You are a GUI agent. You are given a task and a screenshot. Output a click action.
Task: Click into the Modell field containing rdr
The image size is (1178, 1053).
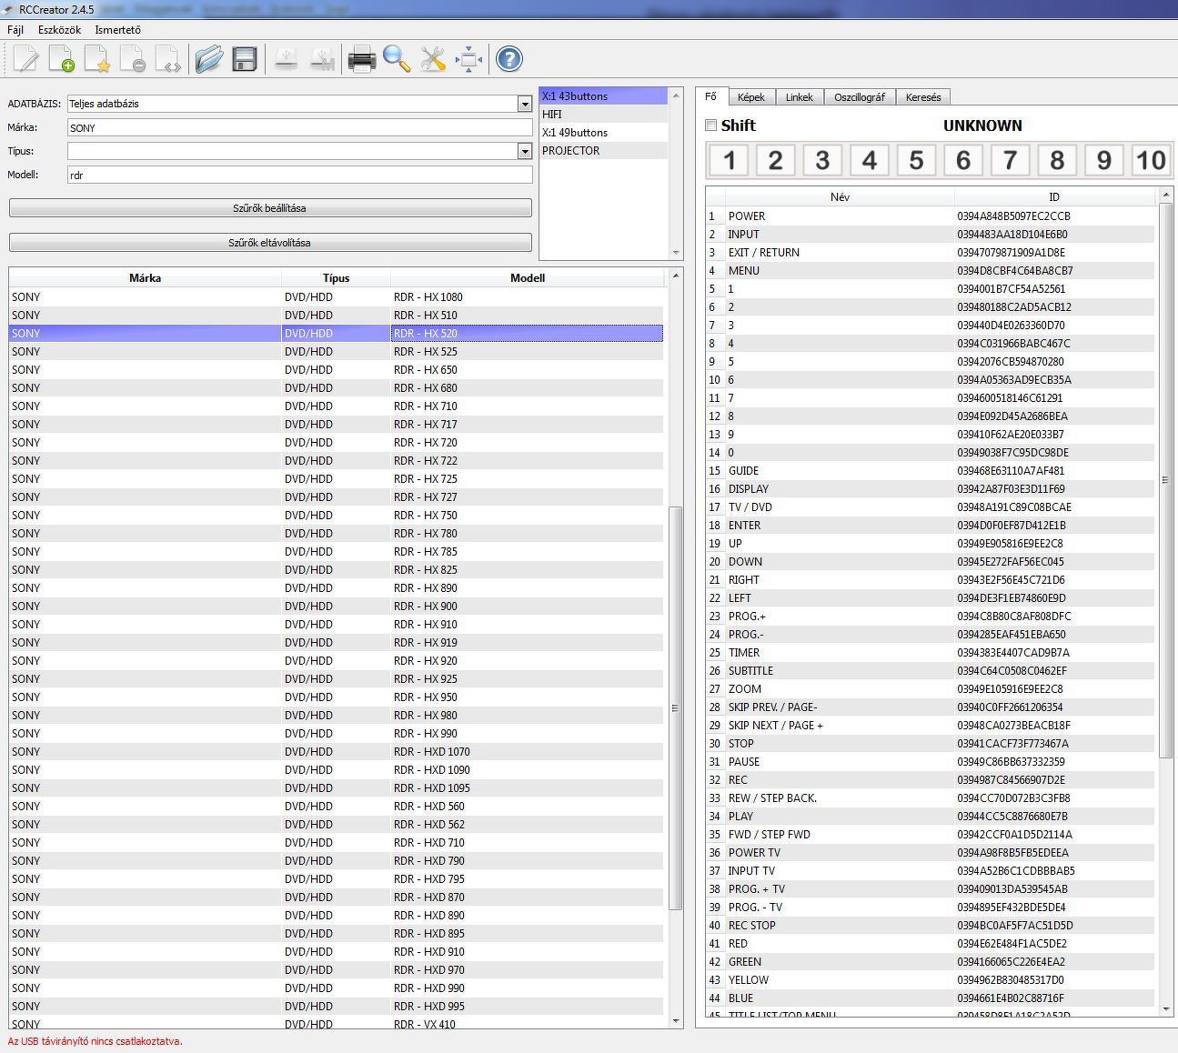[x=300, y=175]
